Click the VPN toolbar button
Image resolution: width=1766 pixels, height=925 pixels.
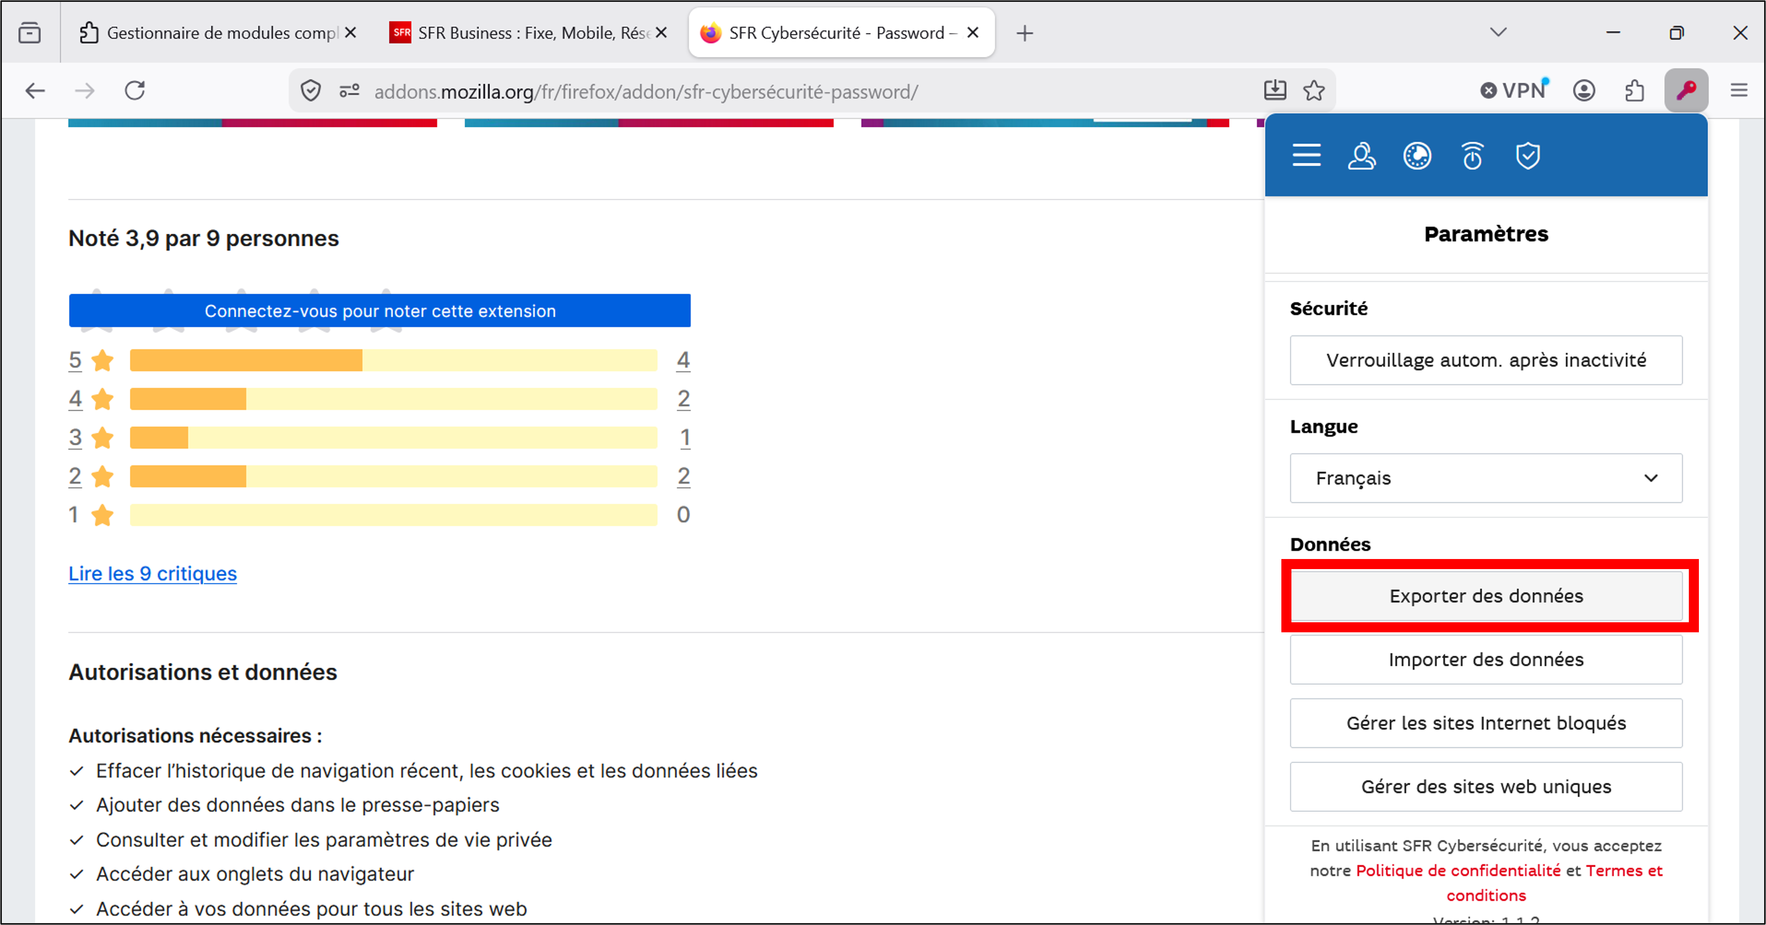tap(1514, 90)
